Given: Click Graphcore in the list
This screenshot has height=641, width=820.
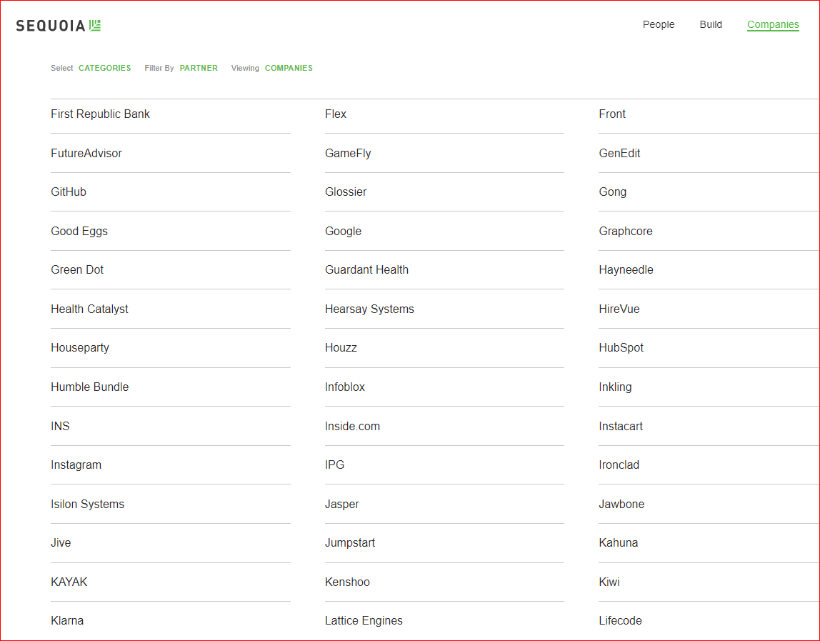Looking at the screenshot, I should [626, 232].
